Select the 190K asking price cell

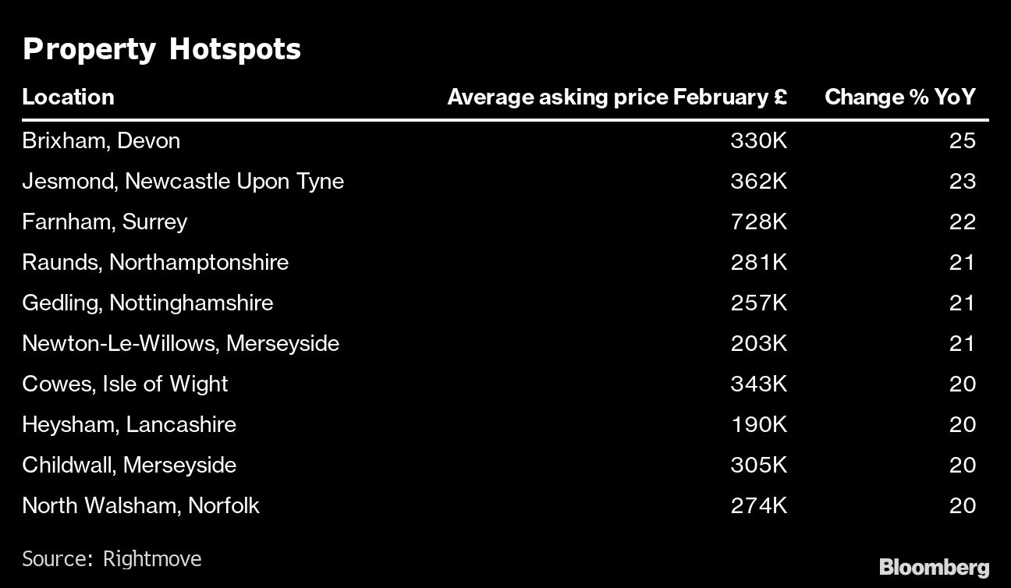coord(758,425)
